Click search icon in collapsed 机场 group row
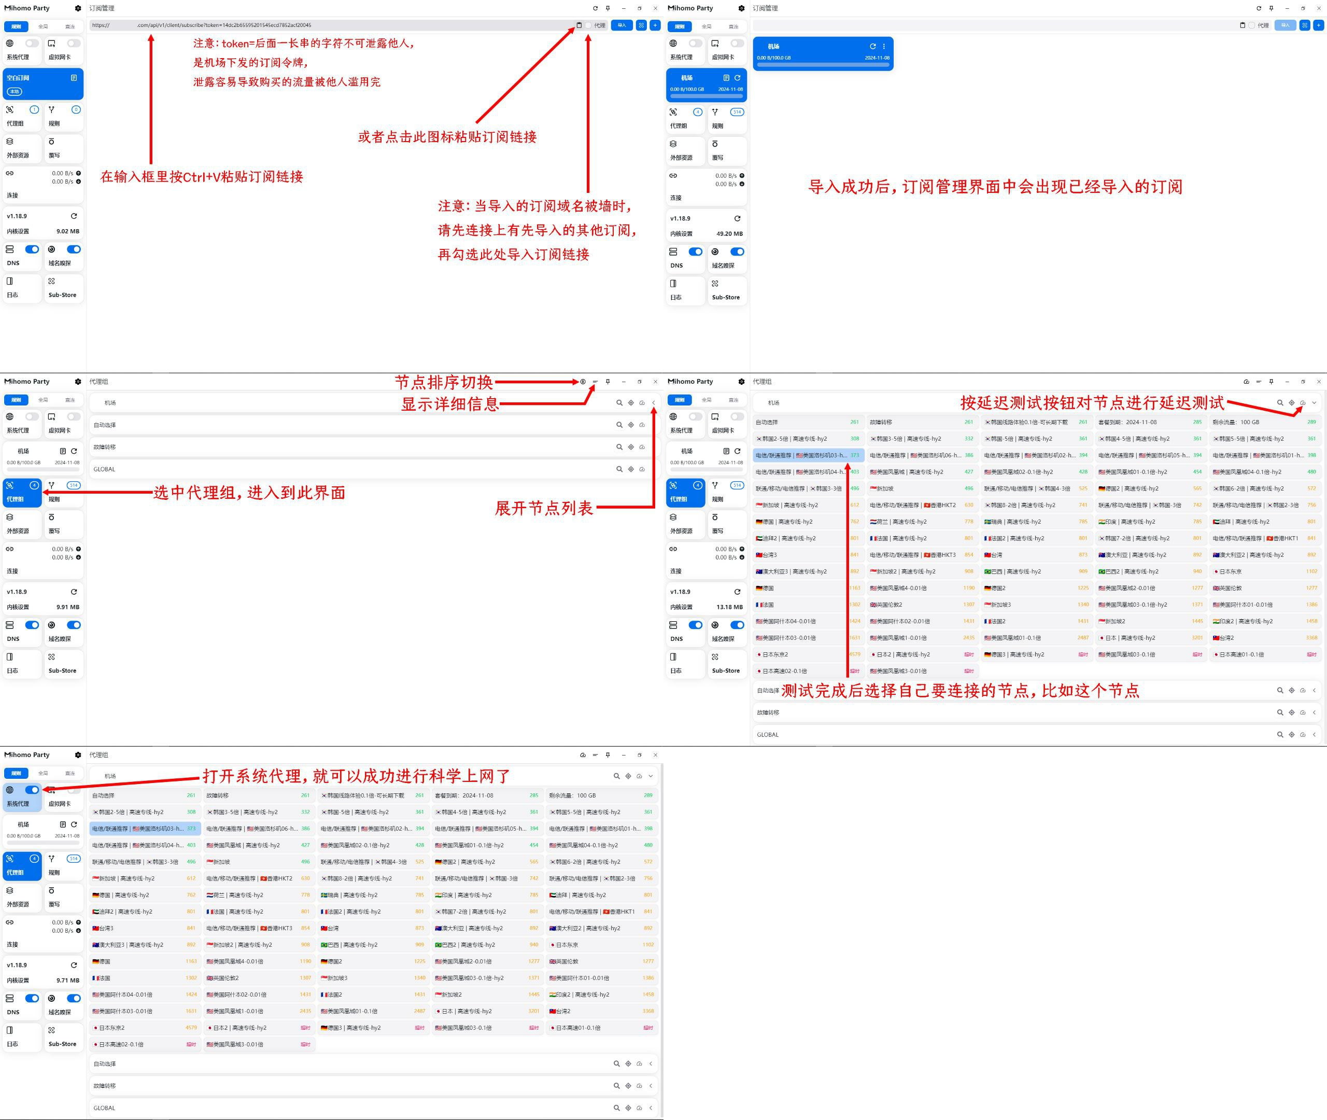Image resolution: width=1327 pixels, height=1120 pixels. [x=619, y=402]
